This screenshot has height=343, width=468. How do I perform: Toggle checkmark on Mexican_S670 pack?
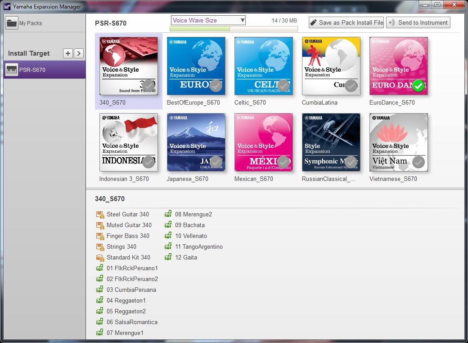[283, 162]
